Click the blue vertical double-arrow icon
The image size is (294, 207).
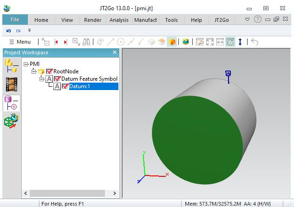click(240, 42)
